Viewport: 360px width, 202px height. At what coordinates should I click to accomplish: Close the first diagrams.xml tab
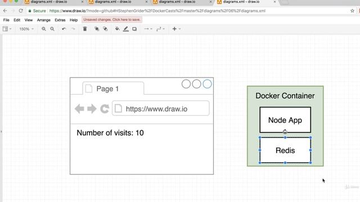pos(83,2)
